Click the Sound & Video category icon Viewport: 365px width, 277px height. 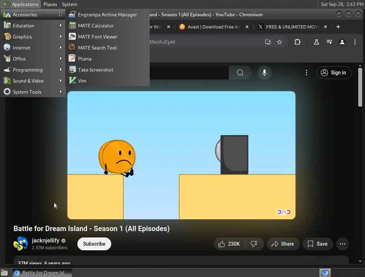coord(7,81)
